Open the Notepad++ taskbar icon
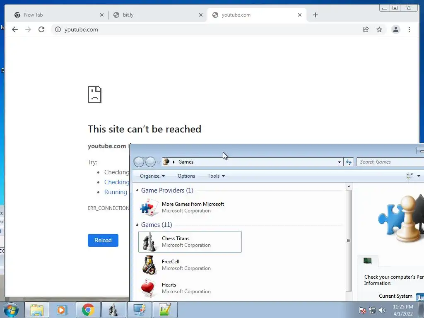Image resolution: width=424 pixels, height=318 pixels. pyautogui.click(x=165, y=310)
